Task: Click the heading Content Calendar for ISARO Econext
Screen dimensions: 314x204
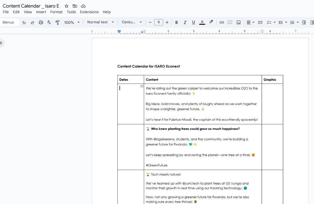Action: [x=149, y=66]
